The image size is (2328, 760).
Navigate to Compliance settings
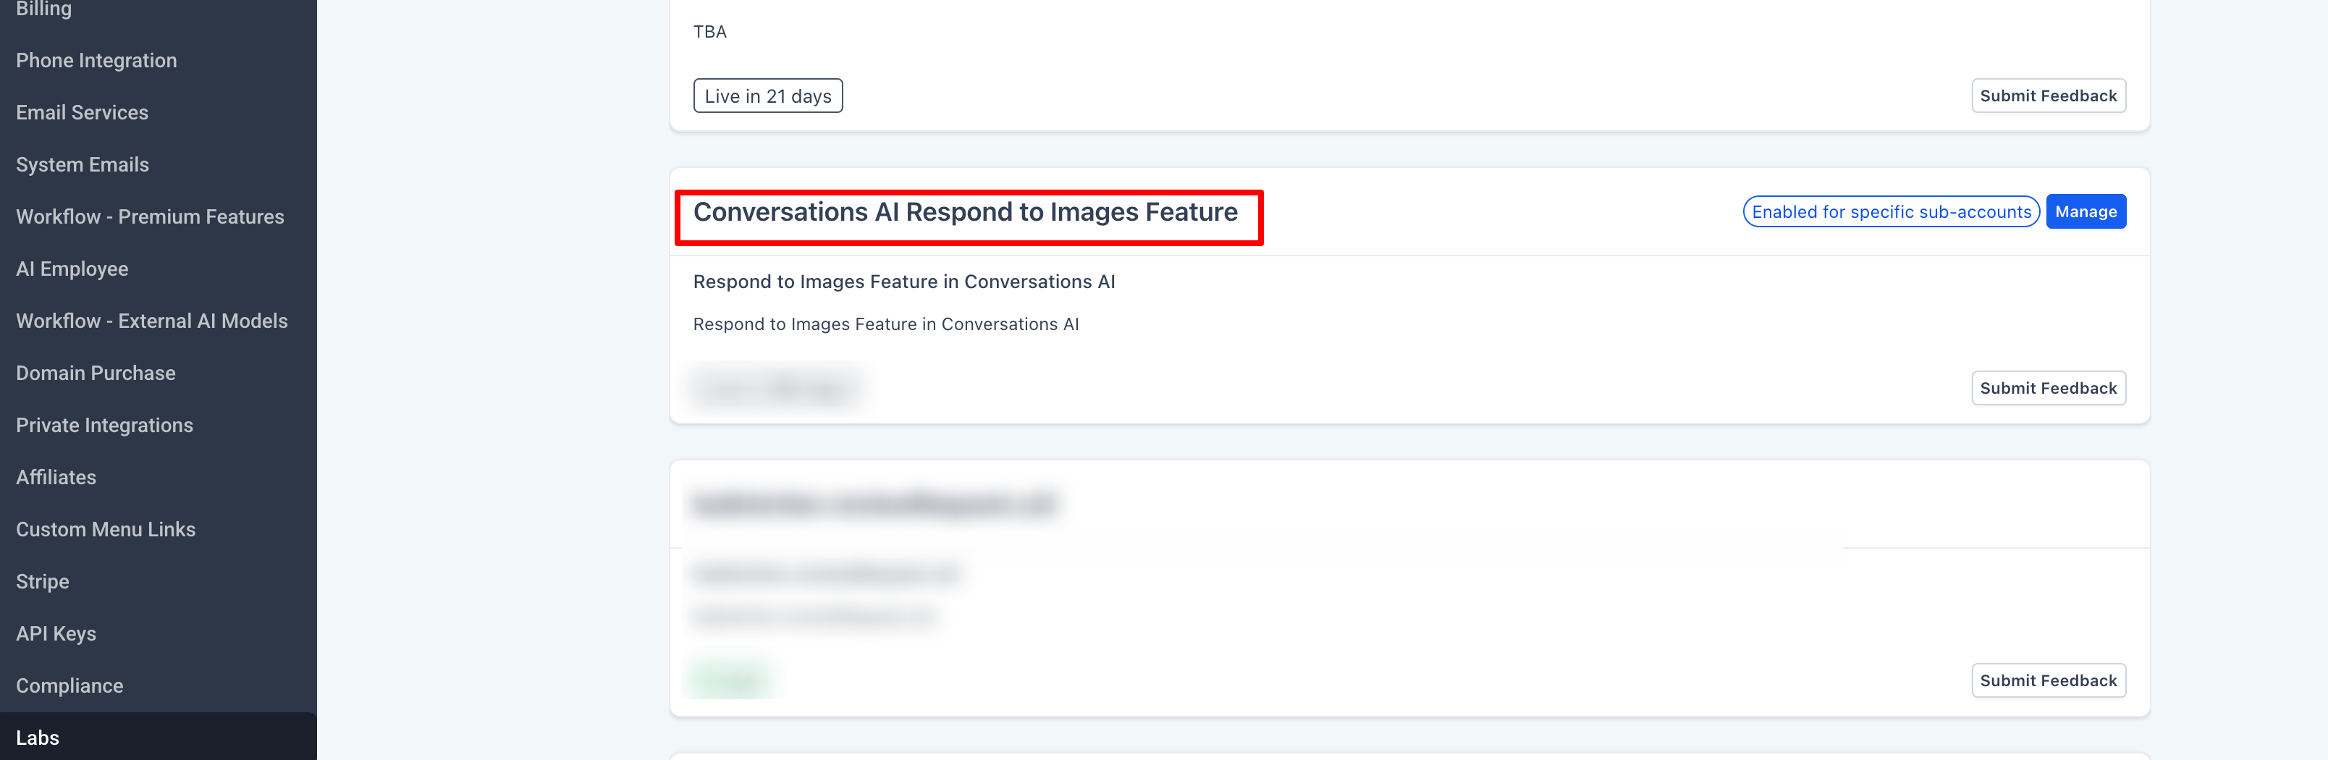coord(69,686)
